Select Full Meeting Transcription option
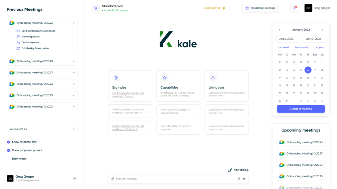Image resolution: width=337 pixels, height=189 pixels. pyautogui.click(x=35, y=48)
